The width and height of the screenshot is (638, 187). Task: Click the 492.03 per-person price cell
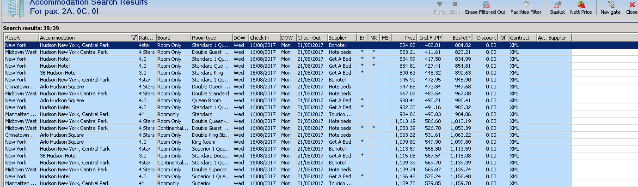click(x=430, y=114)
